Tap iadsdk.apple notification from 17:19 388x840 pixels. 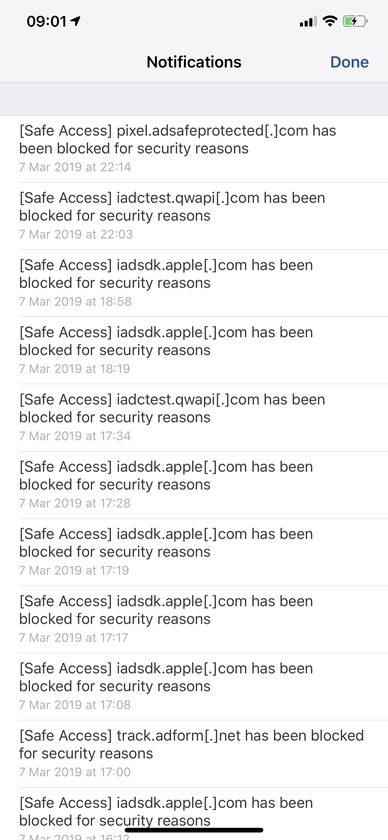(x=194, y=552)
